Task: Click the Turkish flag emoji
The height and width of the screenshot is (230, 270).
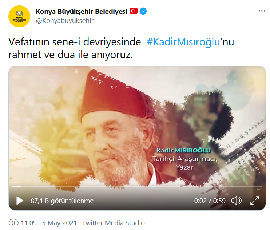Action: click(x=134, y=11)
